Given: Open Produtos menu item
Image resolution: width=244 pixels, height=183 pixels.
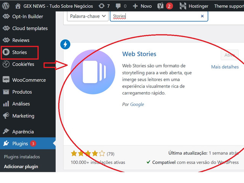Looking at the screenshot, I should 22,92.
